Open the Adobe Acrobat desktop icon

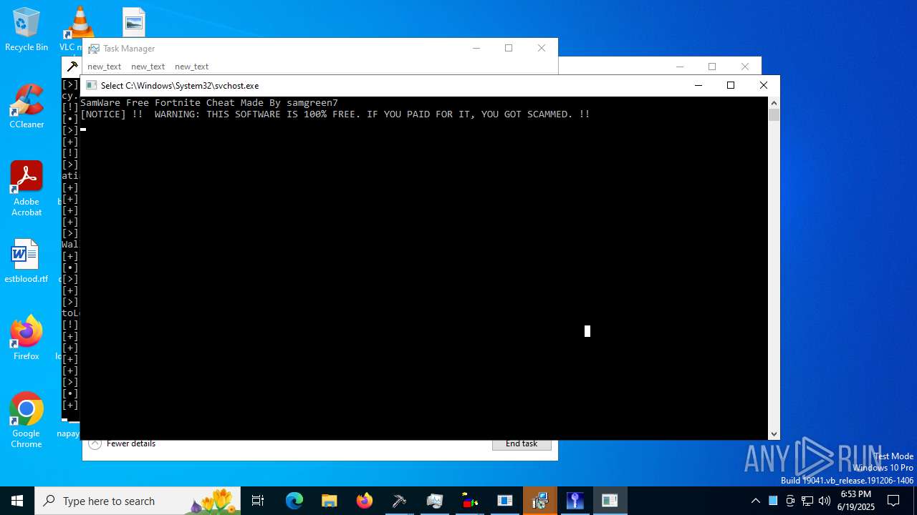click(x=27, y=189)
